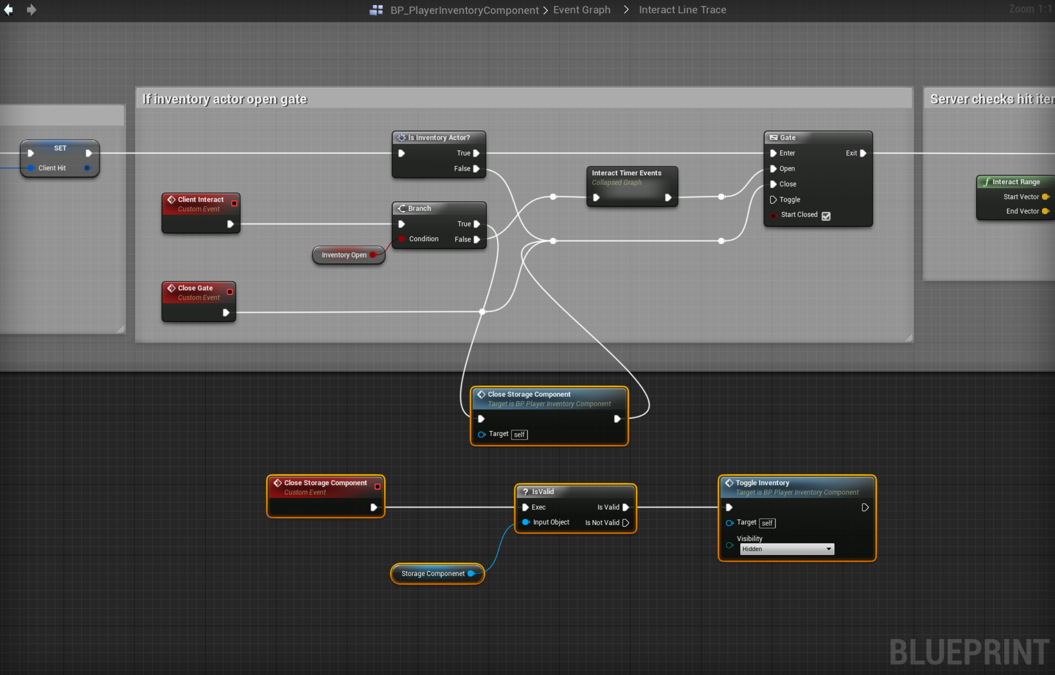Select BP_PlayerInventoryComponent breadcrumb
The height and width of the screenshot is (675, 1055).
464,10
